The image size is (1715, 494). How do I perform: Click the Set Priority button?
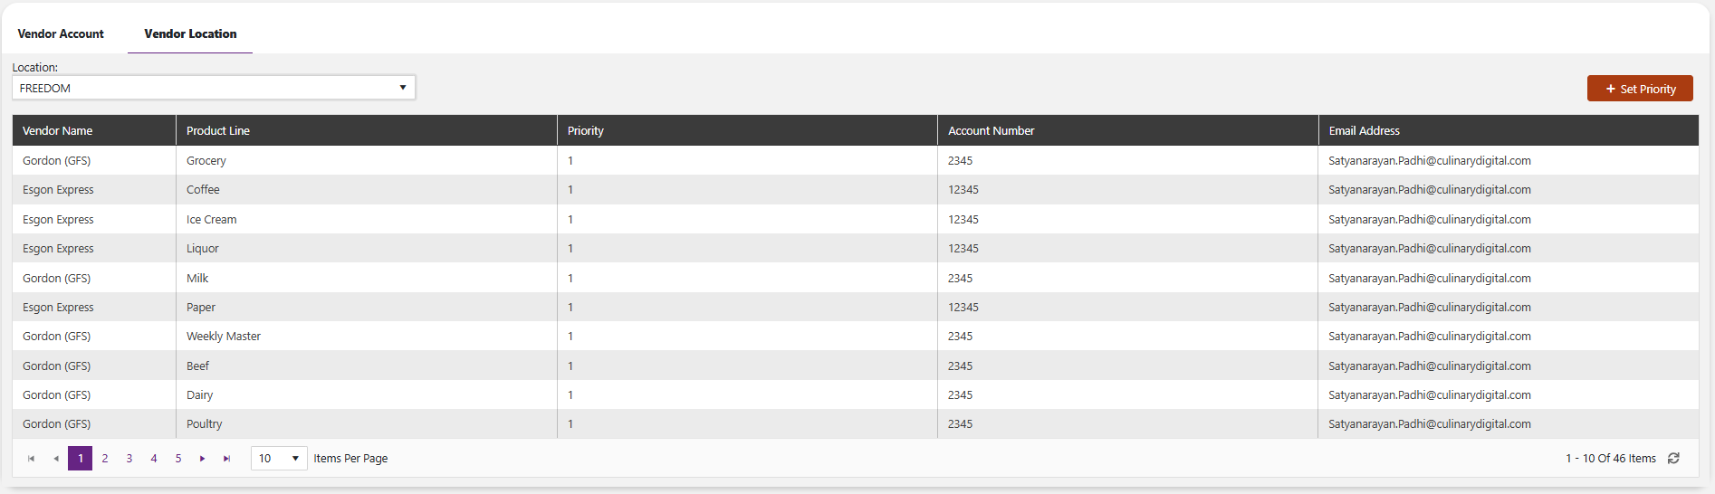click(x=1640, y=89)
